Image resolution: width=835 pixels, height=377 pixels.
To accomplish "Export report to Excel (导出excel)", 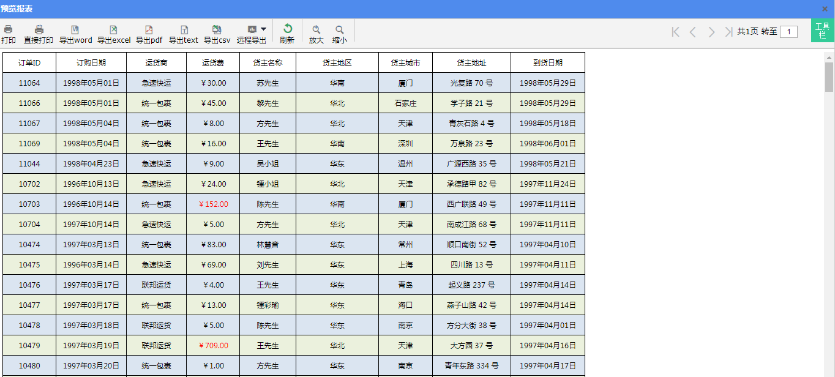I will pyautogui.click(x=114, y=30).
